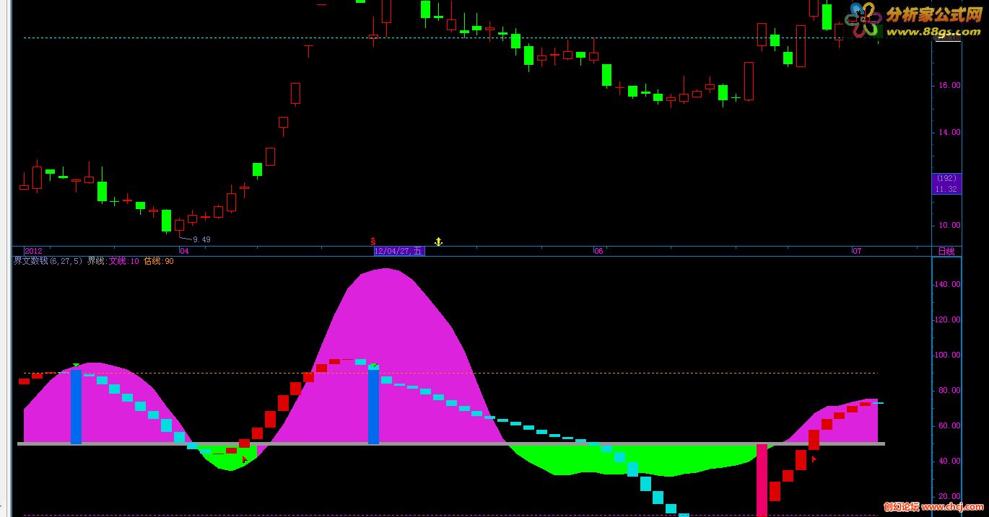Click the 10.00 price axis value
This screenshot has height=517, width=989.
(x=949, y=225)
